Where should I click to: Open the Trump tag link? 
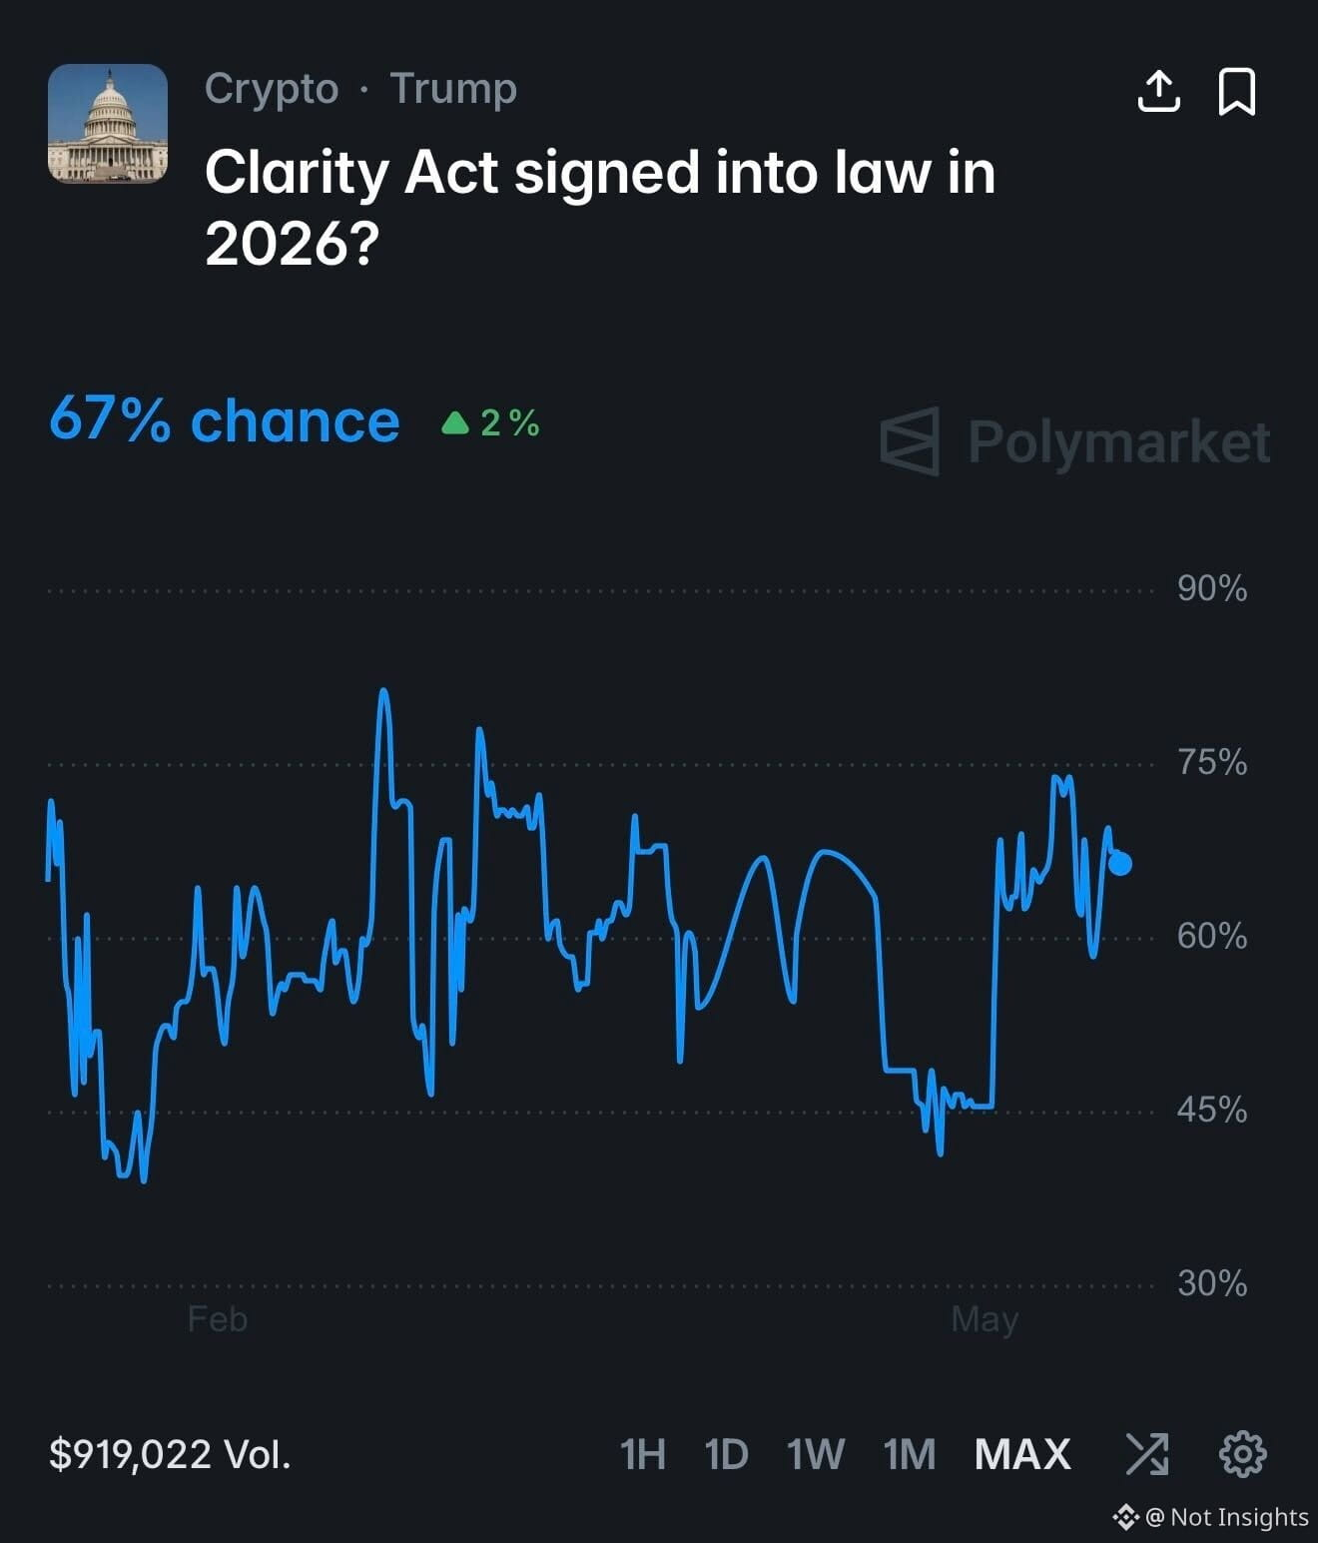point(453,88)
